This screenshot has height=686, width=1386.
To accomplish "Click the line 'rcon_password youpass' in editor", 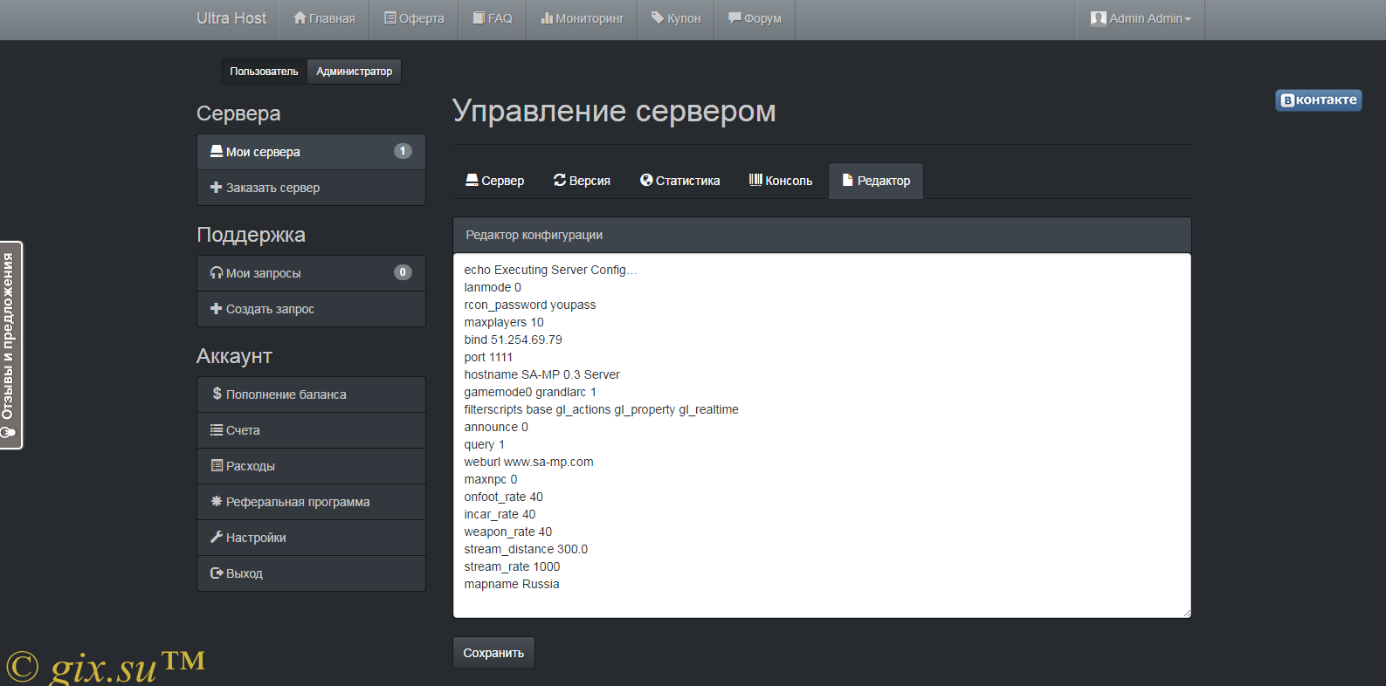I will 530,305.
